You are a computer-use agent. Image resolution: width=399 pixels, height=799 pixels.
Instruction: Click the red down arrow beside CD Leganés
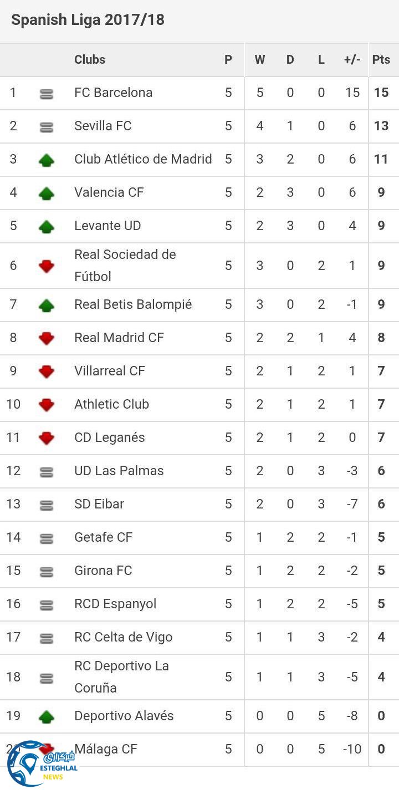(x=47, y=438)
